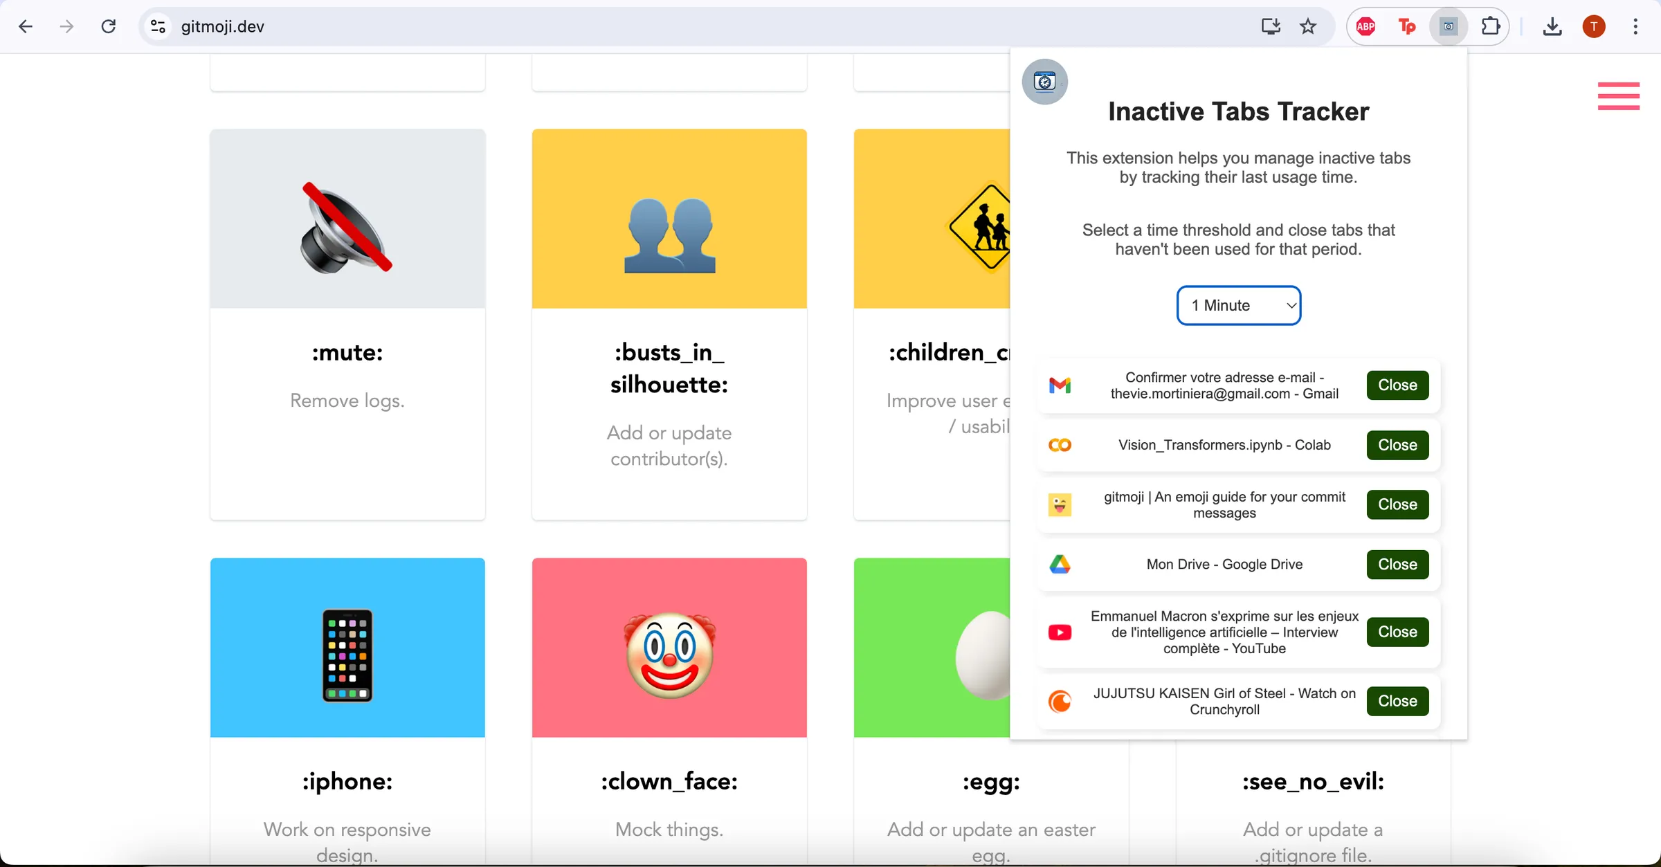Click the site permissions icon in the address bar

pos(158,26)
